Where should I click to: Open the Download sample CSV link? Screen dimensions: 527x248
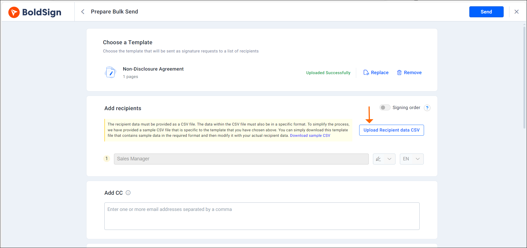coord(310,135)
